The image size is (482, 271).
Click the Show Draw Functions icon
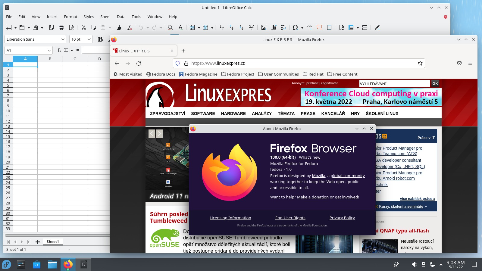[x=377, y=27]
